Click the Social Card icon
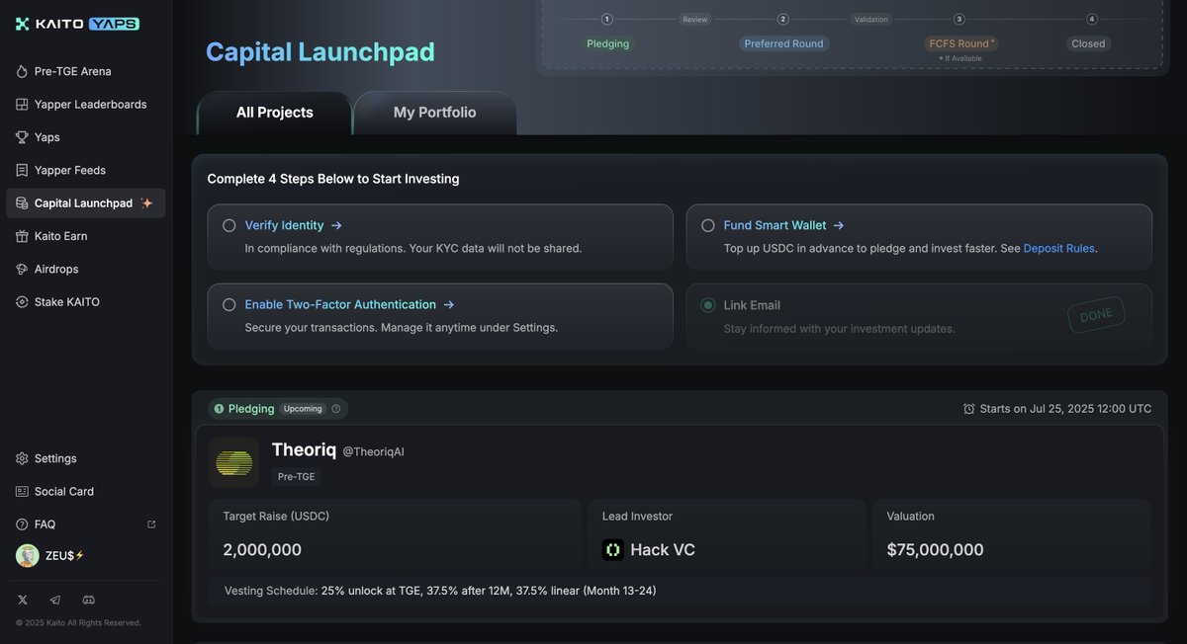The image size is (1187, 644). (22, 491)
